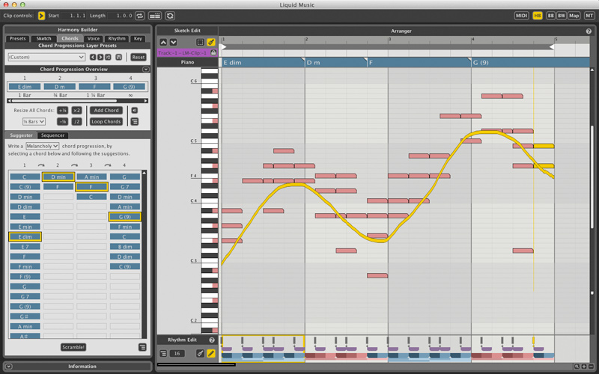Open the ½ Bars resize dropdown
The image size is (599, 374).
(34, 121)
